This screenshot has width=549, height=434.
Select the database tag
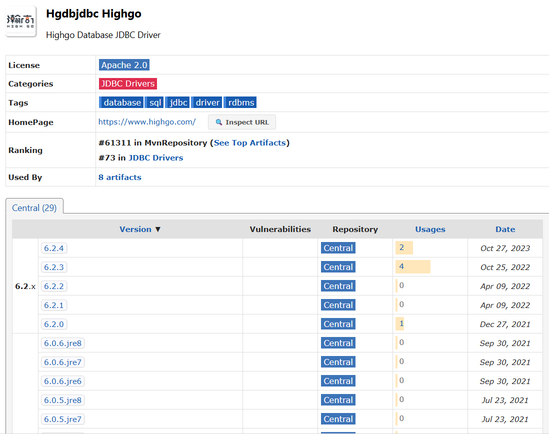point(121,102)
